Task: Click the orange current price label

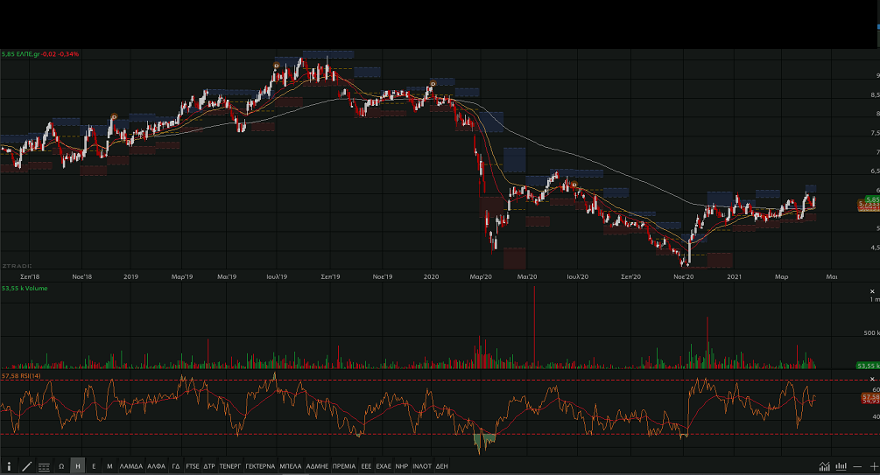Action: click(867, 205)
